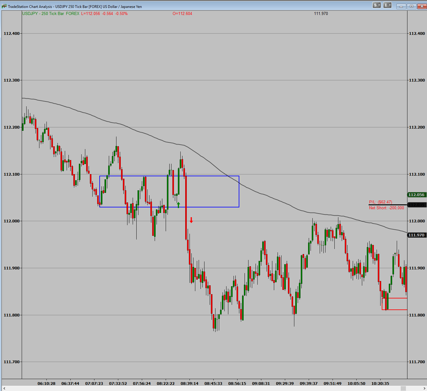Click the TradeStation chart icon in title bar
427x391 pixels.
click(x=4, y=6)
